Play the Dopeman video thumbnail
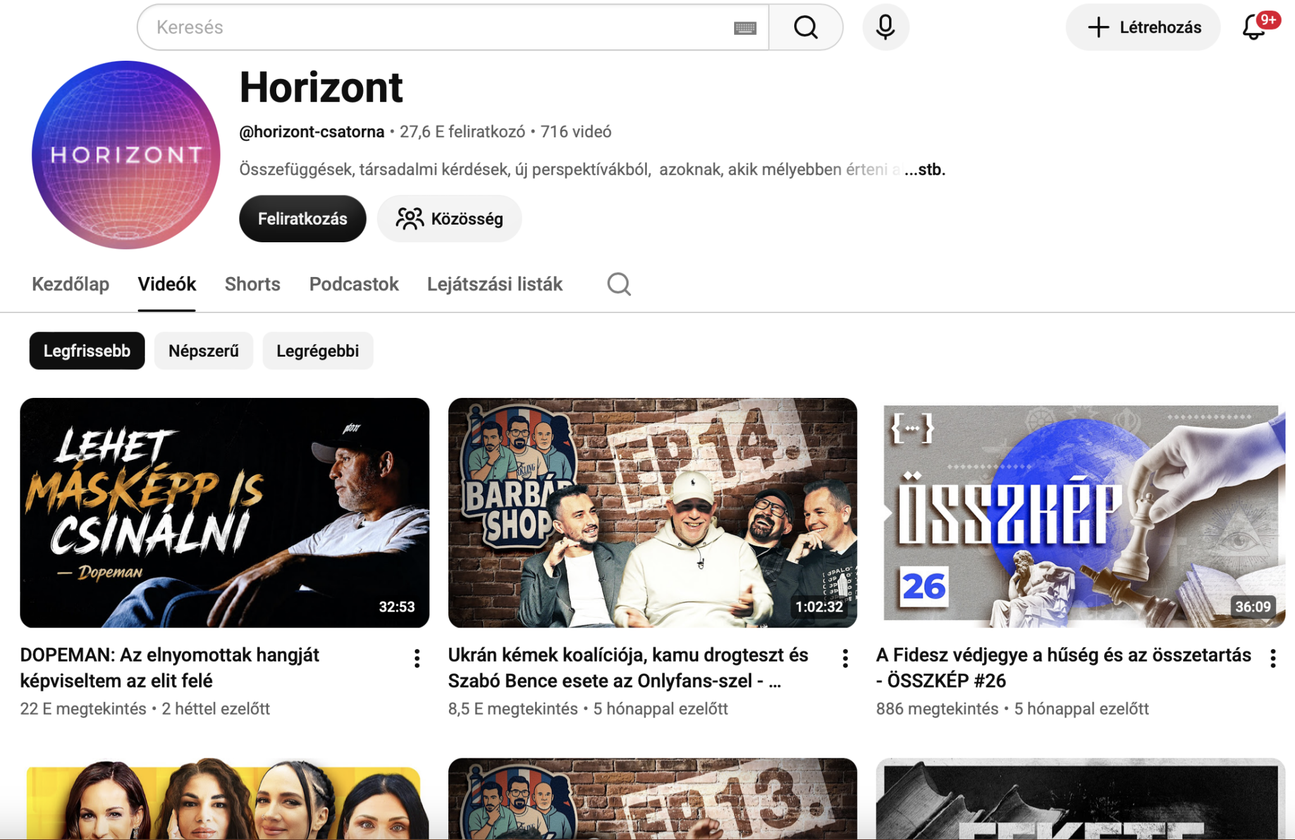 [224, 513]
